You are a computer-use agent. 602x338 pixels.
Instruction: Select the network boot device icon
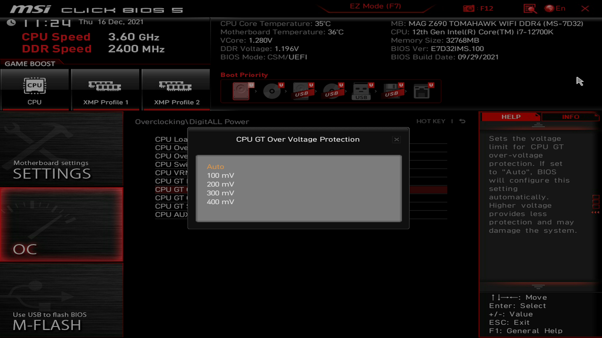pos(423,91)
